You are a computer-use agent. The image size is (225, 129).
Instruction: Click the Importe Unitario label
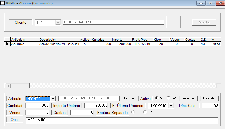pyautogui.click(x=66, y=106)
